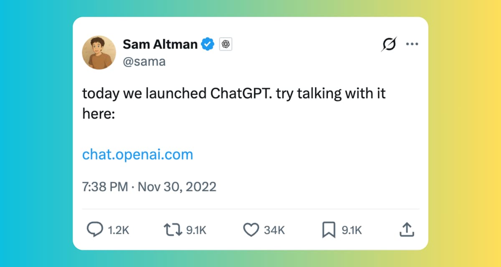
Task: Click the blue verified checkmark badge
Action: tap(207, 44)
